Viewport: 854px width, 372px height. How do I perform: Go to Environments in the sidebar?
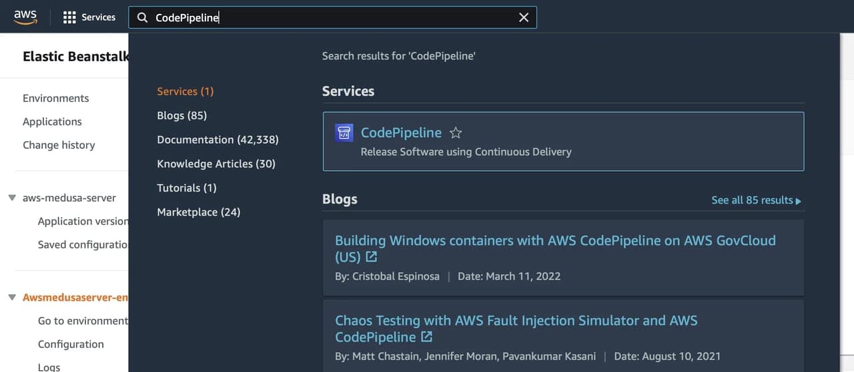coord(55,98)
